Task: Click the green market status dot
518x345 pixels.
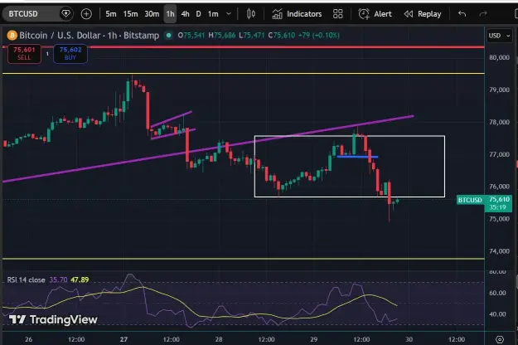Action: click(x=169, y=36)
